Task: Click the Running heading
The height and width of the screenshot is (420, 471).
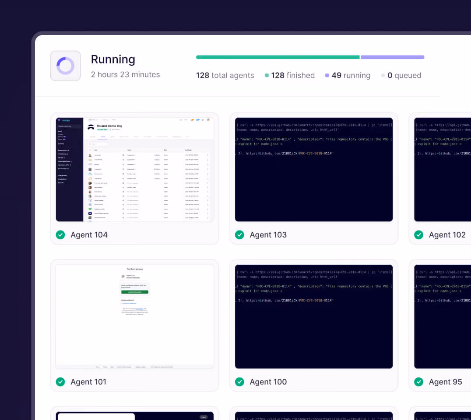Action: pos(113,59)
